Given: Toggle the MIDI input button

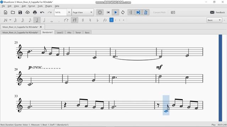Looking at the screenshot, I should (x=100, y=12).
